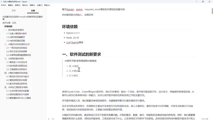
Task: Click list item 3. 对 AI测试
Action: click(72, 76)
